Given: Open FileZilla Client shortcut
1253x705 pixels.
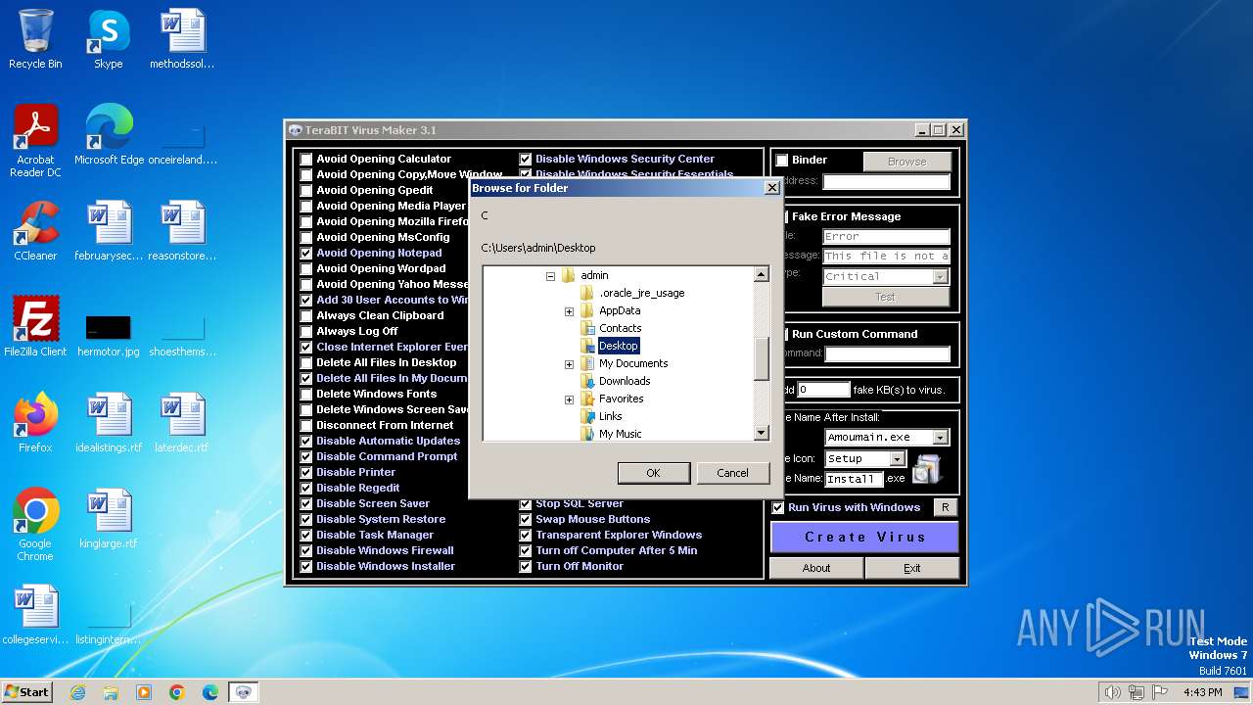Looking at the screenshot, I should point(35,326).
